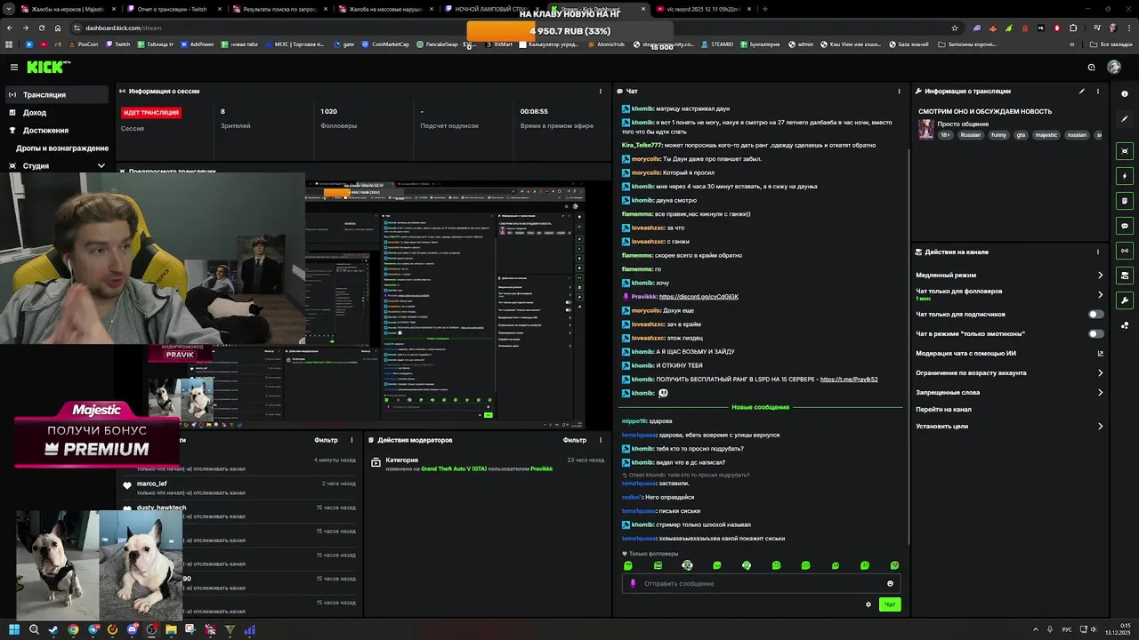1139x640 pixels.
Task: Click the Новые сообщения divider in chat
Action: (x=760, y=407)
